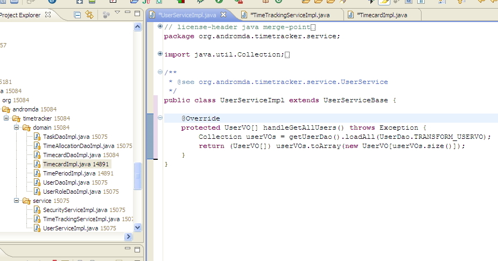498x261 pixels.
Task: Close the UserServiceImpl.java editor tab
Action: pos(223,15)
